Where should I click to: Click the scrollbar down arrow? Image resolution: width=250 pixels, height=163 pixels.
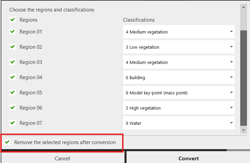243,130
